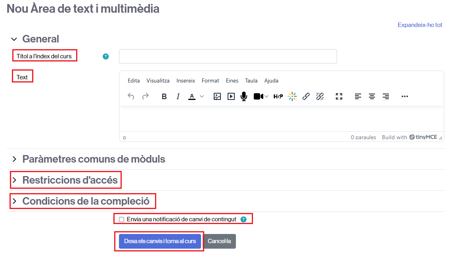Click the p element path in status bar
Image resolution: width=454 pixels, height=255 pixels.
125,138
